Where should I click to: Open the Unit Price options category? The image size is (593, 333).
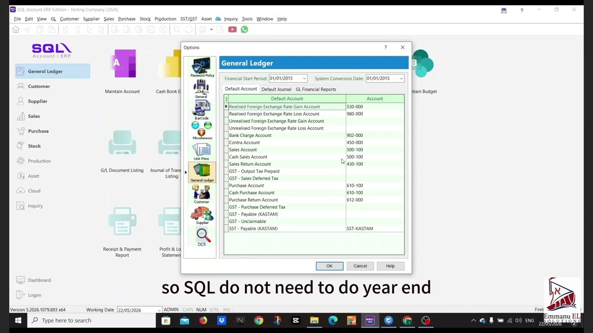coord(202,152)
